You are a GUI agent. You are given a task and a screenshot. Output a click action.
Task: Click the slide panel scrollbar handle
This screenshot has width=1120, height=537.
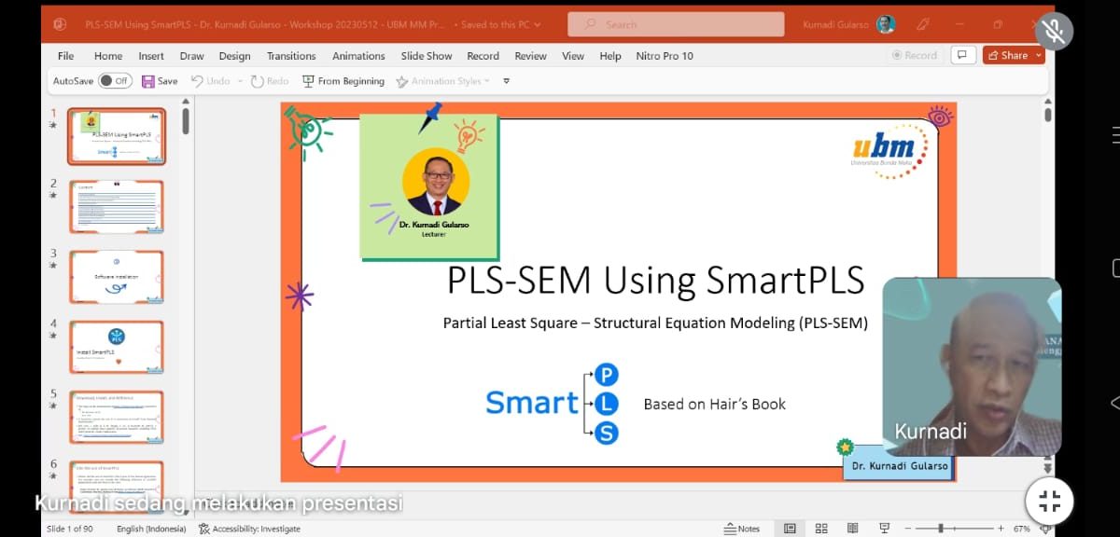point(186,121)
